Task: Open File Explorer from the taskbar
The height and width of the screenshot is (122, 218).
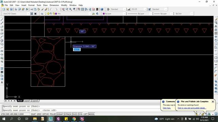Action: (35, 119)
